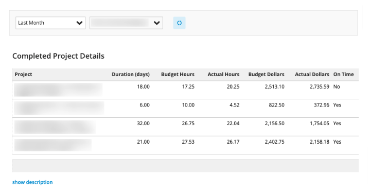Sort by Duration (days) column header
Viewport: 370px width, 192px height.
(x=131, y=75)
